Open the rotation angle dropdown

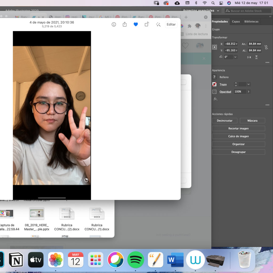tap(235, 57)
